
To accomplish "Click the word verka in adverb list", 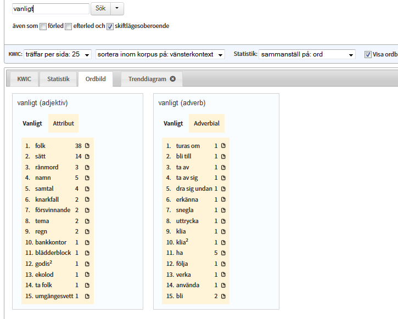I will 183,275.
